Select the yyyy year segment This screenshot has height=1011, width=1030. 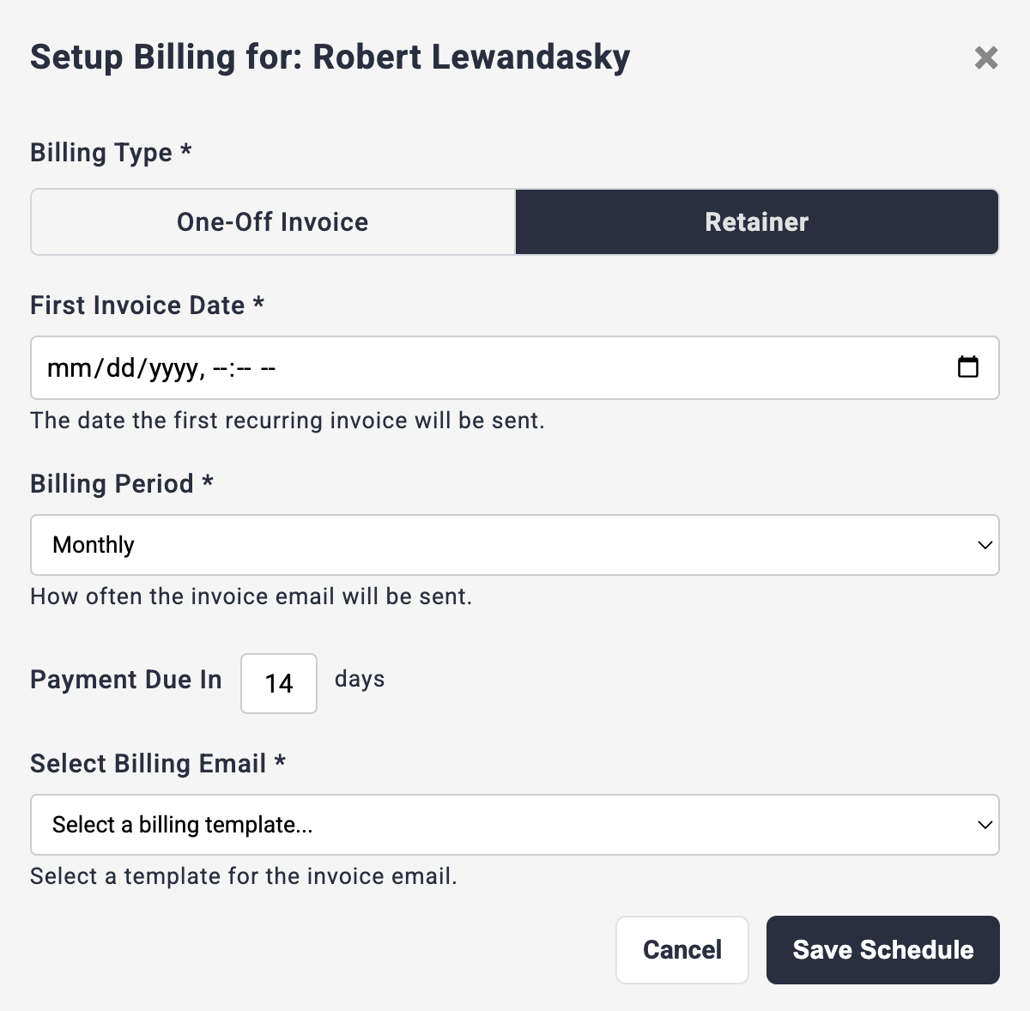coord(174,368)
